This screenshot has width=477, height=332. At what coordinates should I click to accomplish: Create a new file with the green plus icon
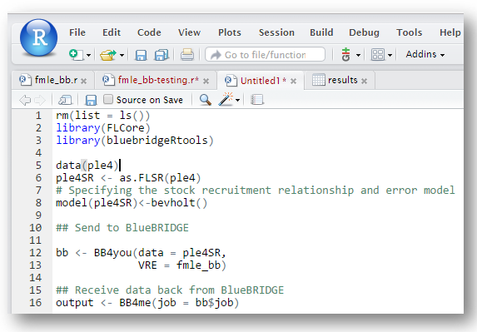[x=76, y=55]
